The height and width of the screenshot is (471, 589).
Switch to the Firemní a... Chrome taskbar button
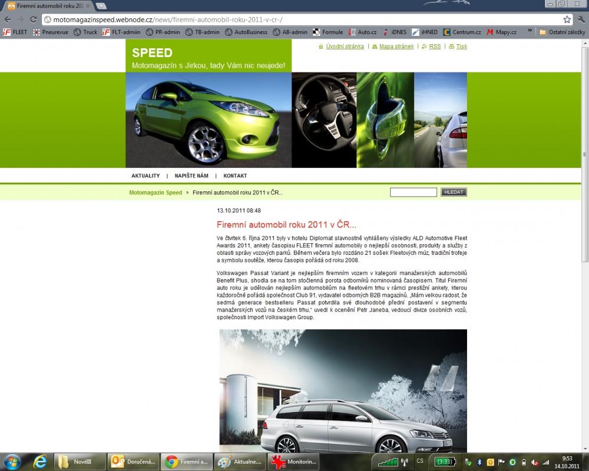187,462
